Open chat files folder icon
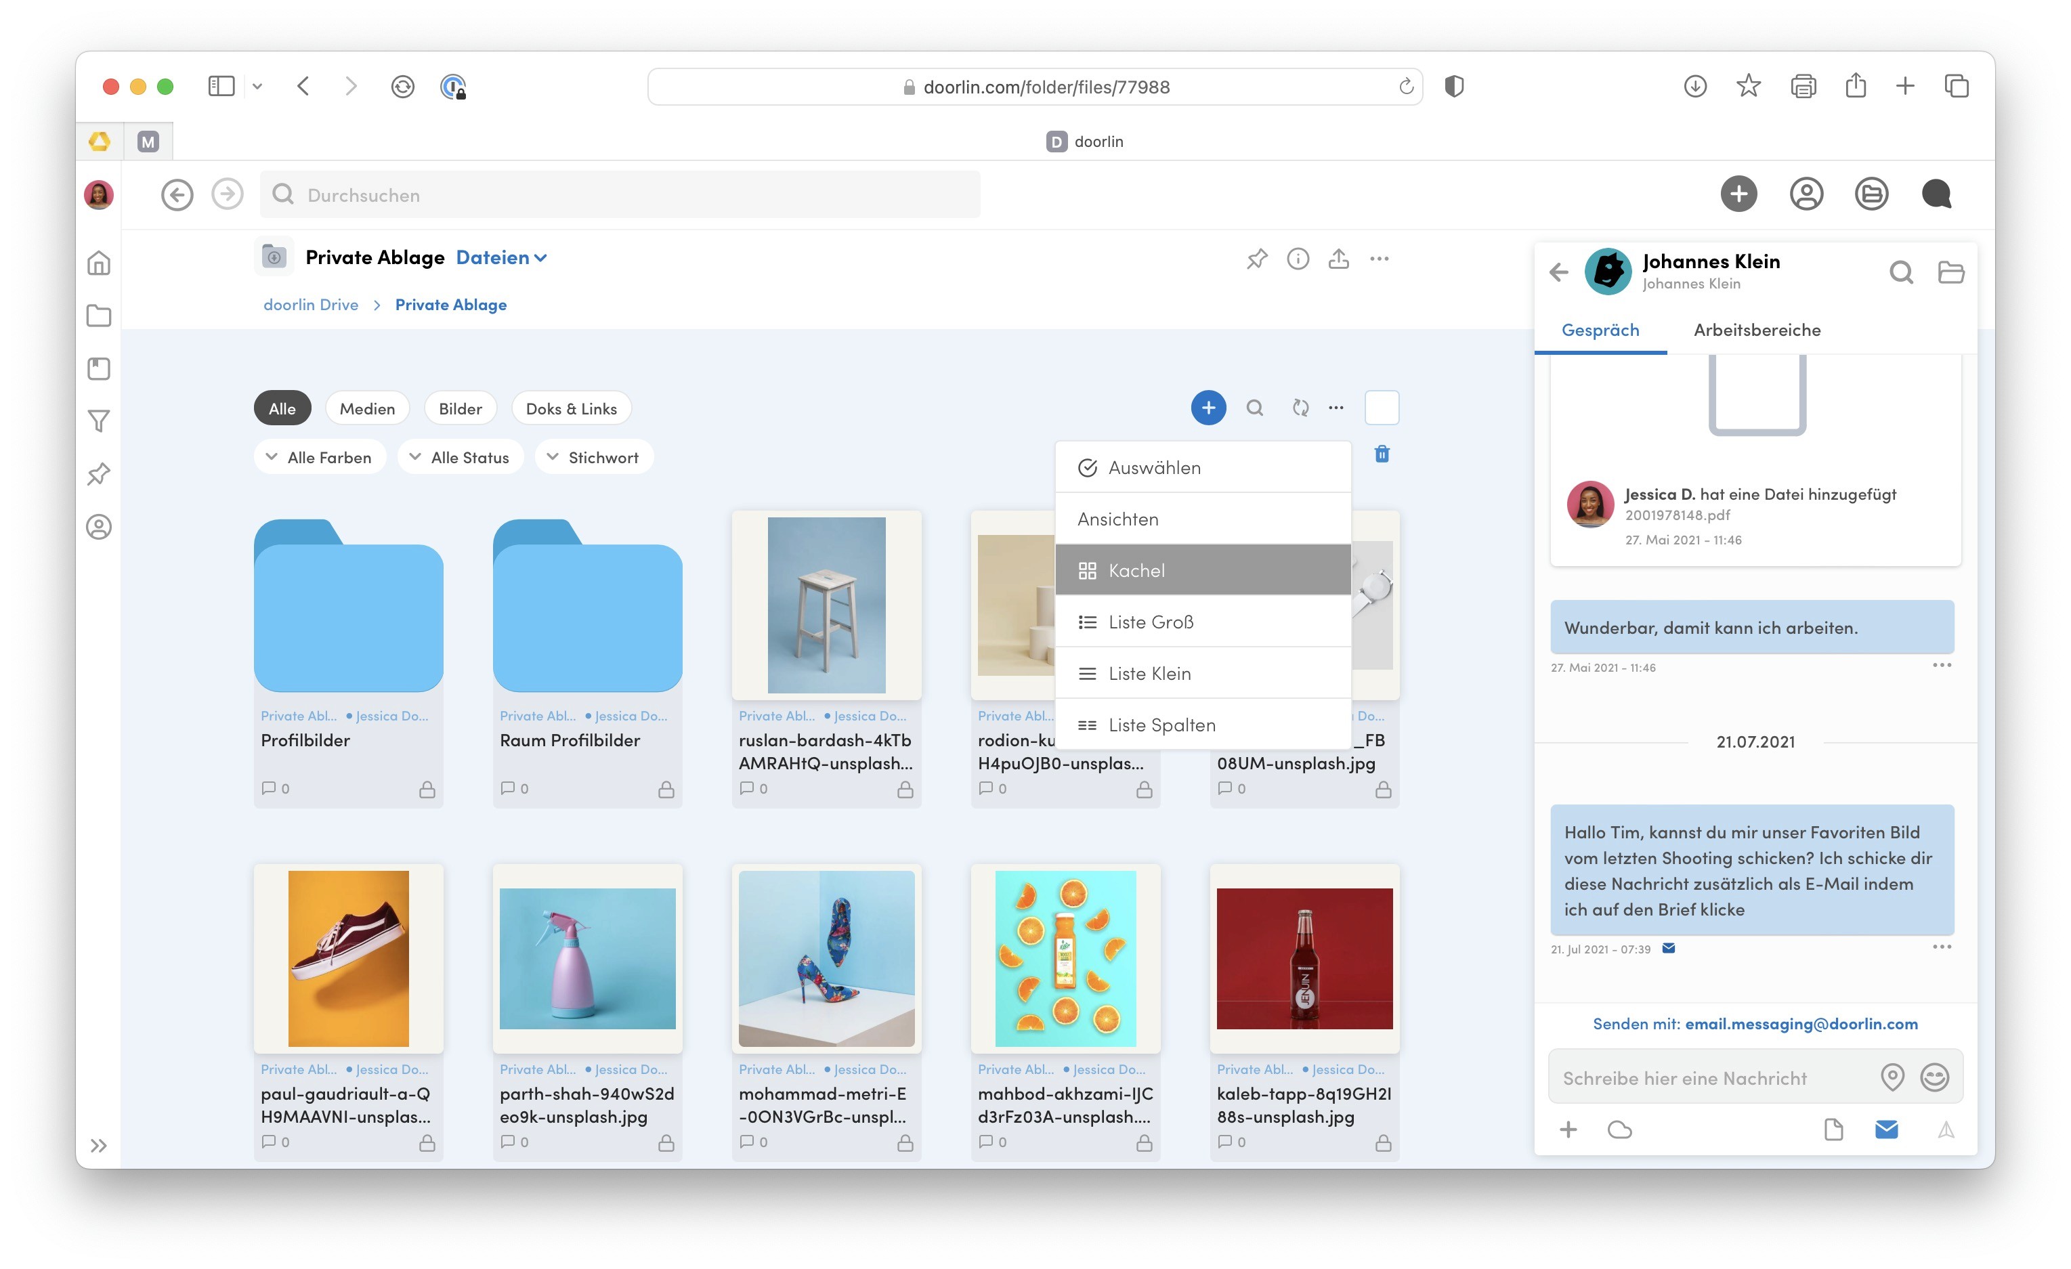Viewport: 2071px width, 1269px height. pyautogui.click(x=1951, y=272)
